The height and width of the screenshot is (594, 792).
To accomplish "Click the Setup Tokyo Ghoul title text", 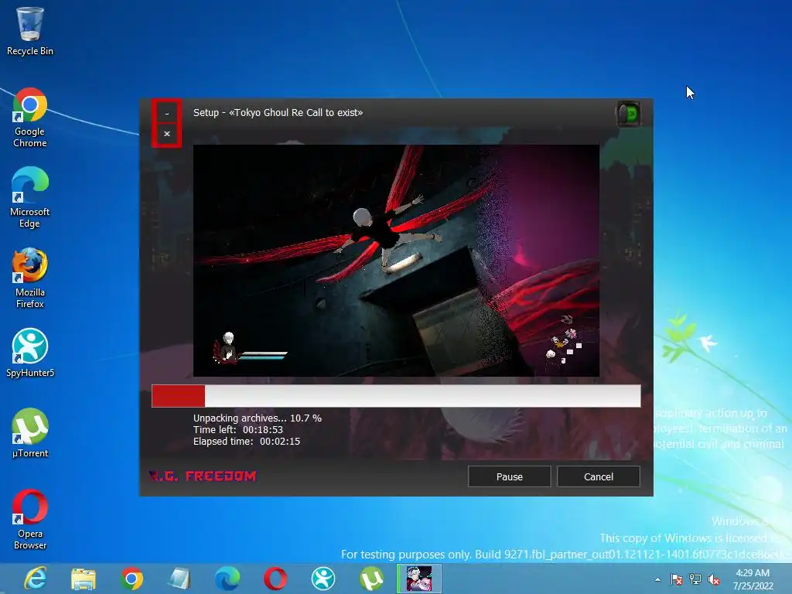I will pyautogui.click(x=278, y=113).
